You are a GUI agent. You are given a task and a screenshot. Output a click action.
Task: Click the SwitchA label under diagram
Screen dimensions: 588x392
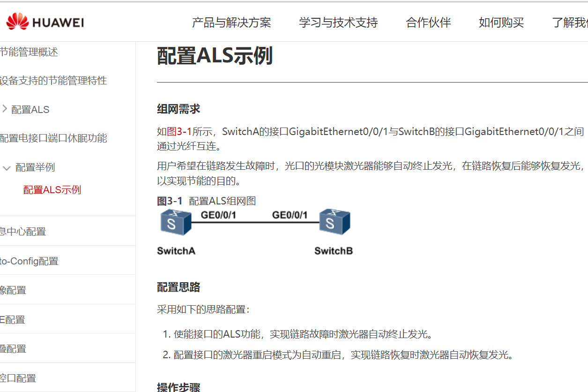pyautogui.click(x=176, y=251)
